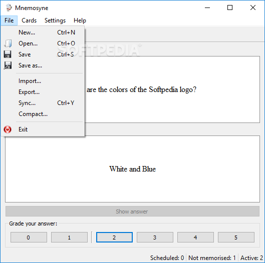Grade the answer as 1
The width and height of the screenshot is (265, 263).
point(69,237)
